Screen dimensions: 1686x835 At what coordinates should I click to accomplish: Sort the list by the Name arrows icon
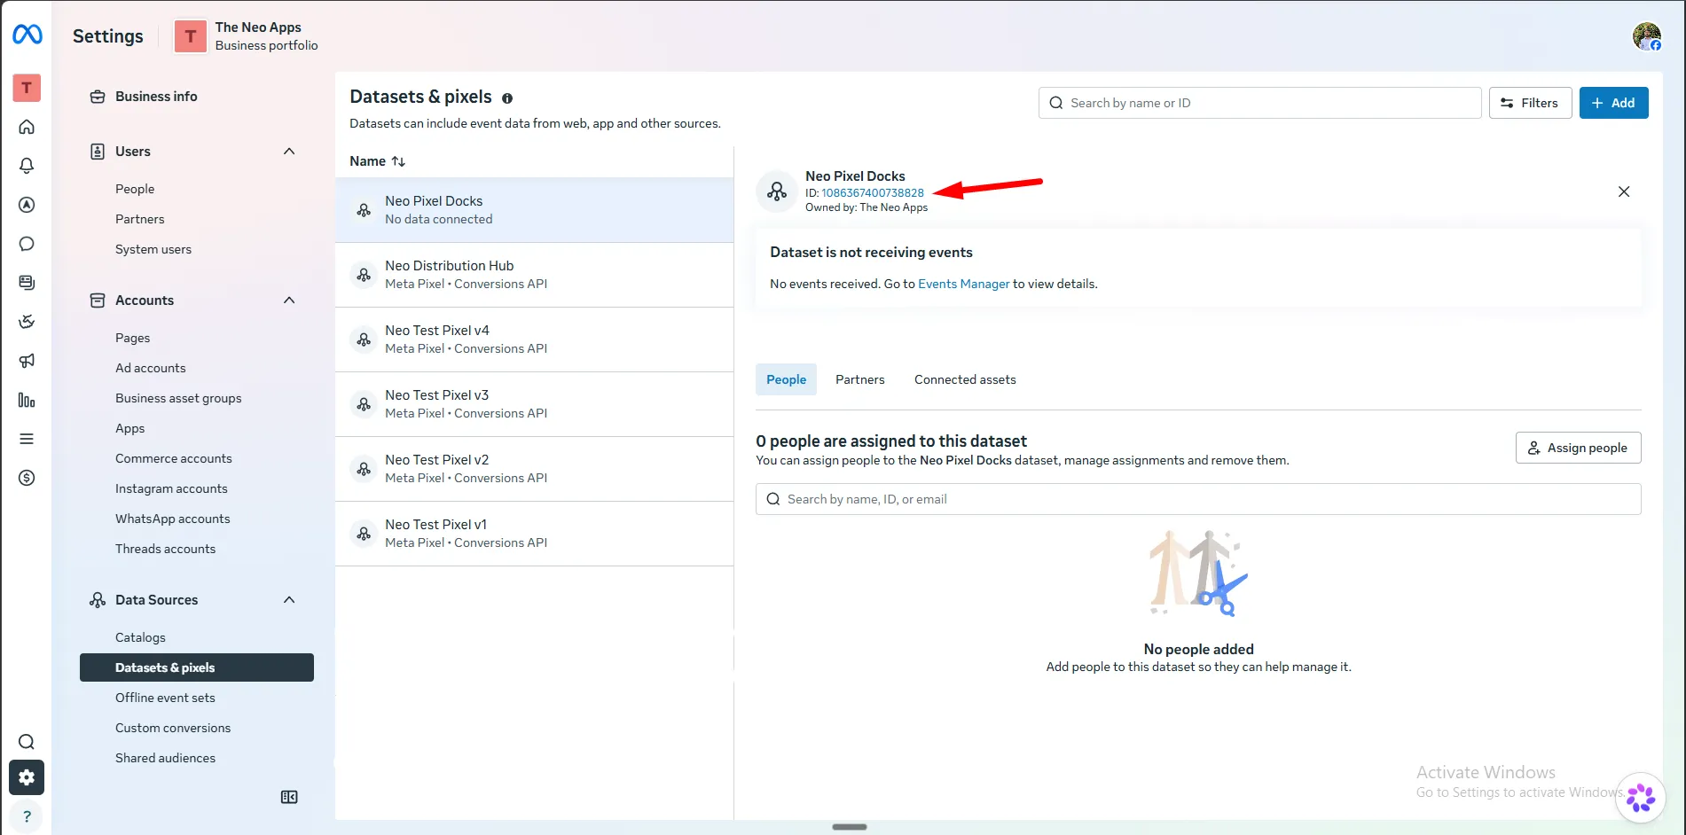tap(398, 161)
